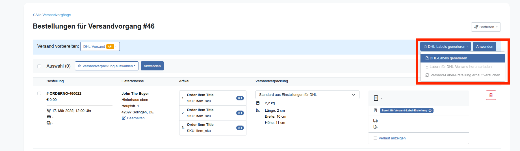Click the x1 quantity badge of item 1

coord(240,98)
